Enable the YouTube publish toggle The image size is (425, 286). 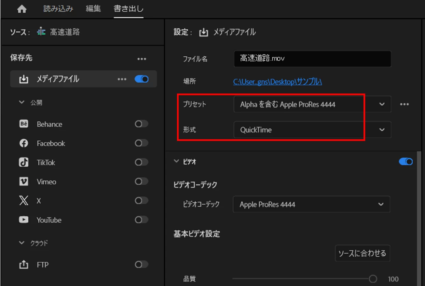coord(141,219)
